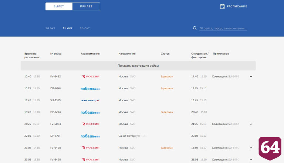Switch to the Вылет departures toggle
The height and width of the screenshot is (163, 284).
click(59, 6)
